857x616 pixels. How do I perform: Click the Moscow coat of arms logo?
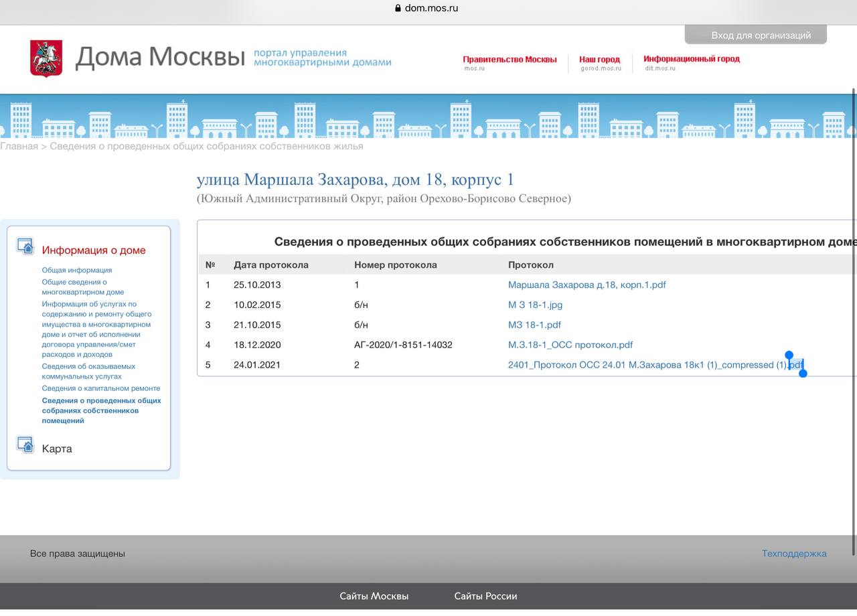point(46,58)
